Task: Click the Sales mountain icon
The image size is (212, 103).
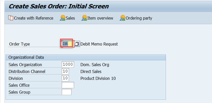Action: [x=63, y=18]
